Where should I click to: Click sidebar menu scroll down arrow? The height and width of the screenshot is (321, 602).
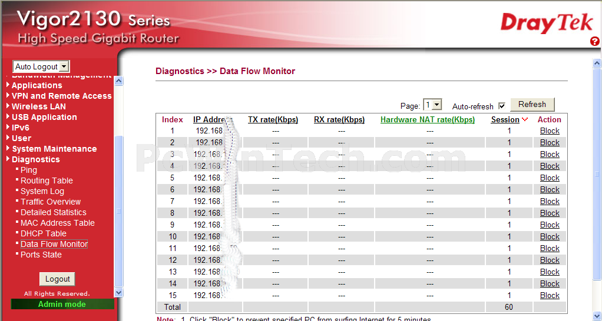(x=119, y=293)
